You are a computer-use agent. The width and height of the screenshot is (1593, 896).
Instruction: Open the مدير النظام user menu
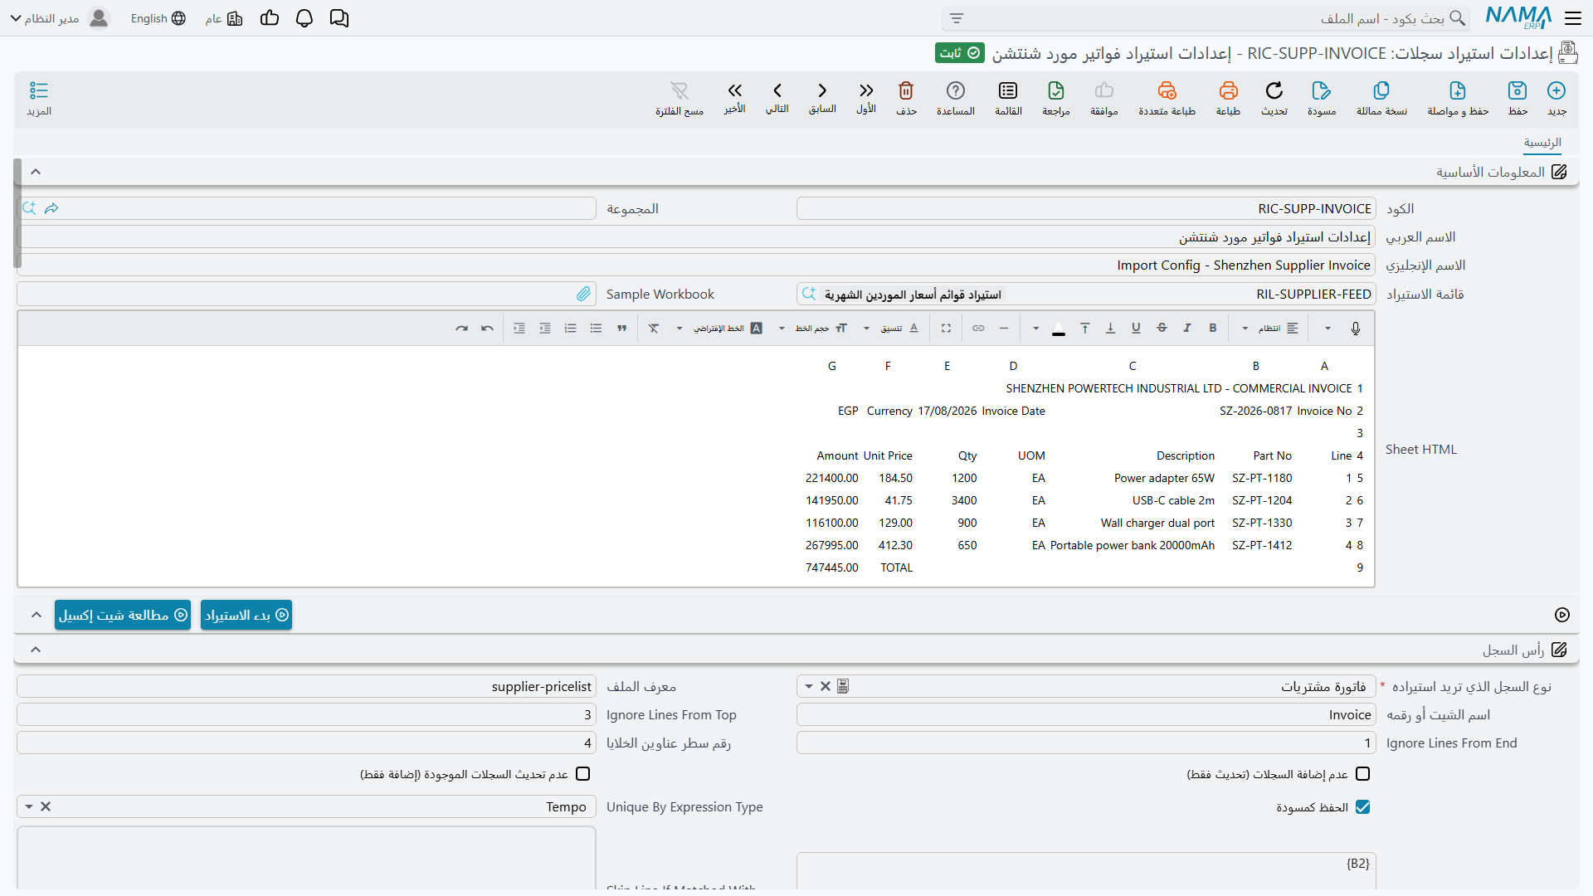[60, 18]
